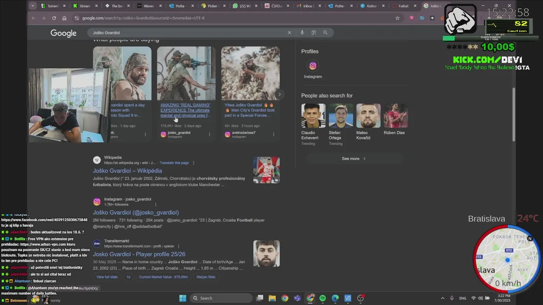Click Marjan Sisic chip
The width and height of the screenshot is (543, 305).
coord(206,277)
